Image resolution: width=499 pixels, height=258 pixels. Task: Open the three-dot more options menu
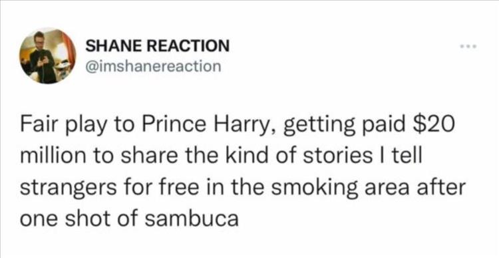coord(469,47)
